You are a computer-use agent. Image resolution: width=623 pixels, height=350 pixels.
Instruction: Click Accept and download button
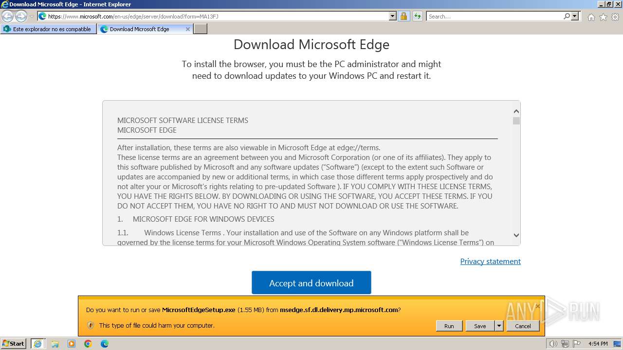coord(311,283)
